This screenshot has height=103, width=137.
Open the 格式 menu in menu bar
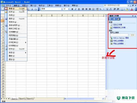tap(42, 5)
